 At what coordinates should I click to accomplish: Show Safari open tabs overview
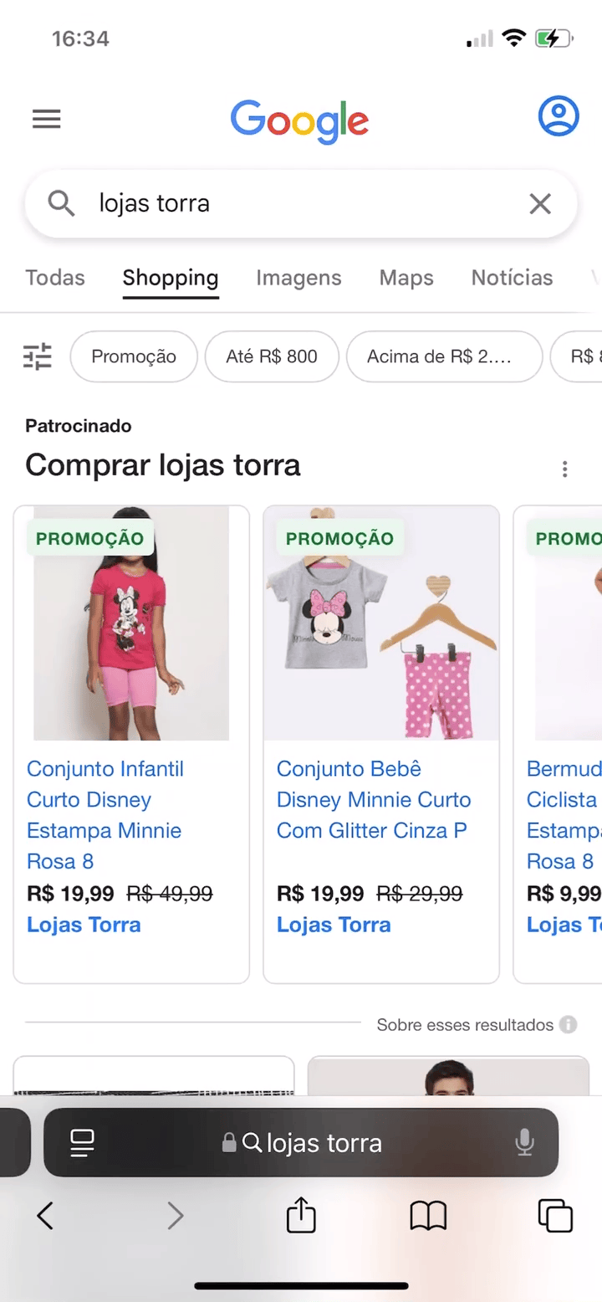(x=555, y=1215)
